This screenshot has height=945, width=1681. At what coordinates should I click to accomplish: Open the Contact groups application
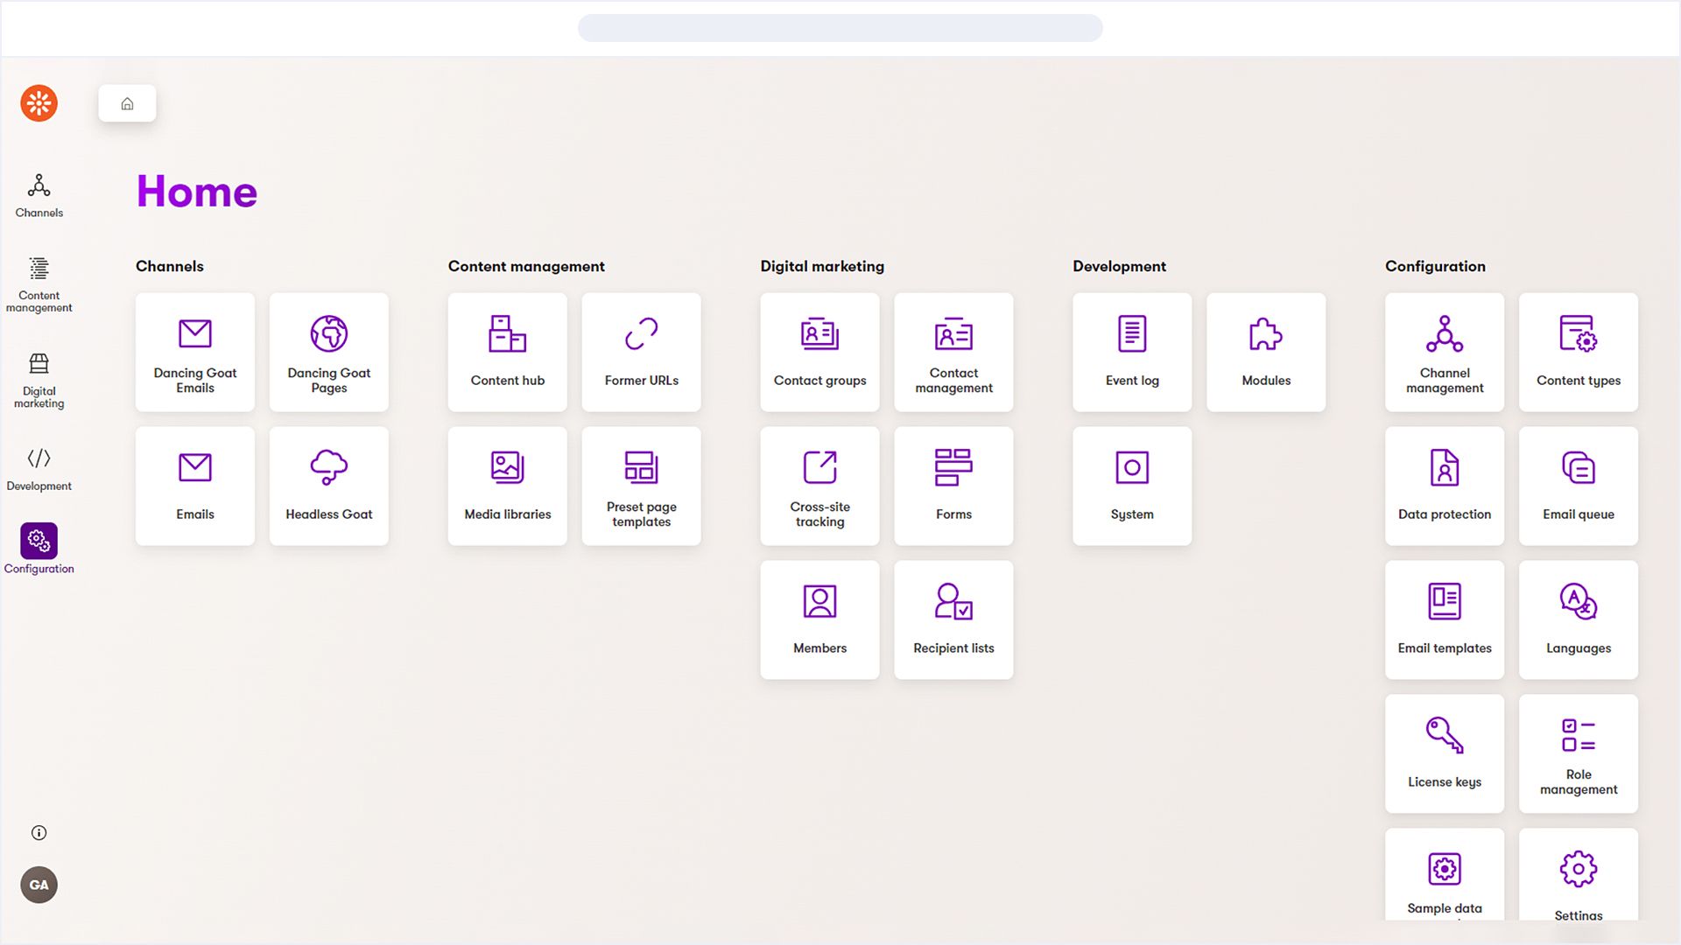pos(819,352)
